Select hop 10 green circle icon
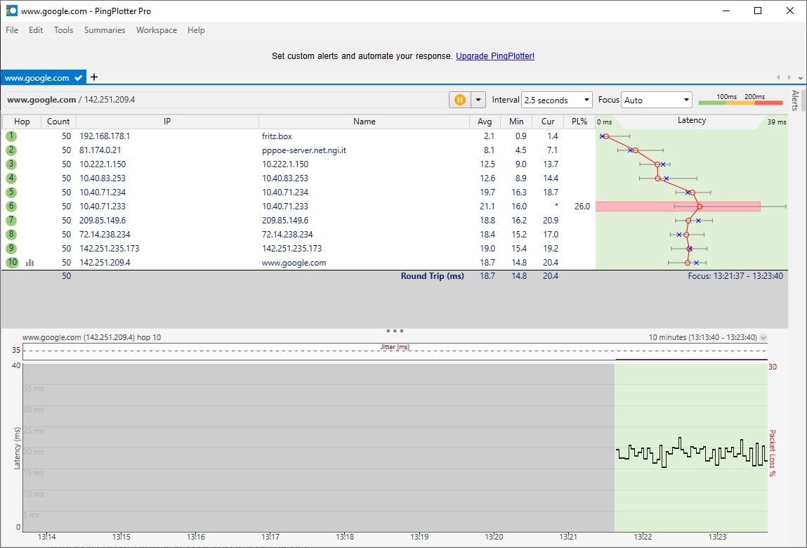 tap(12, 262)
